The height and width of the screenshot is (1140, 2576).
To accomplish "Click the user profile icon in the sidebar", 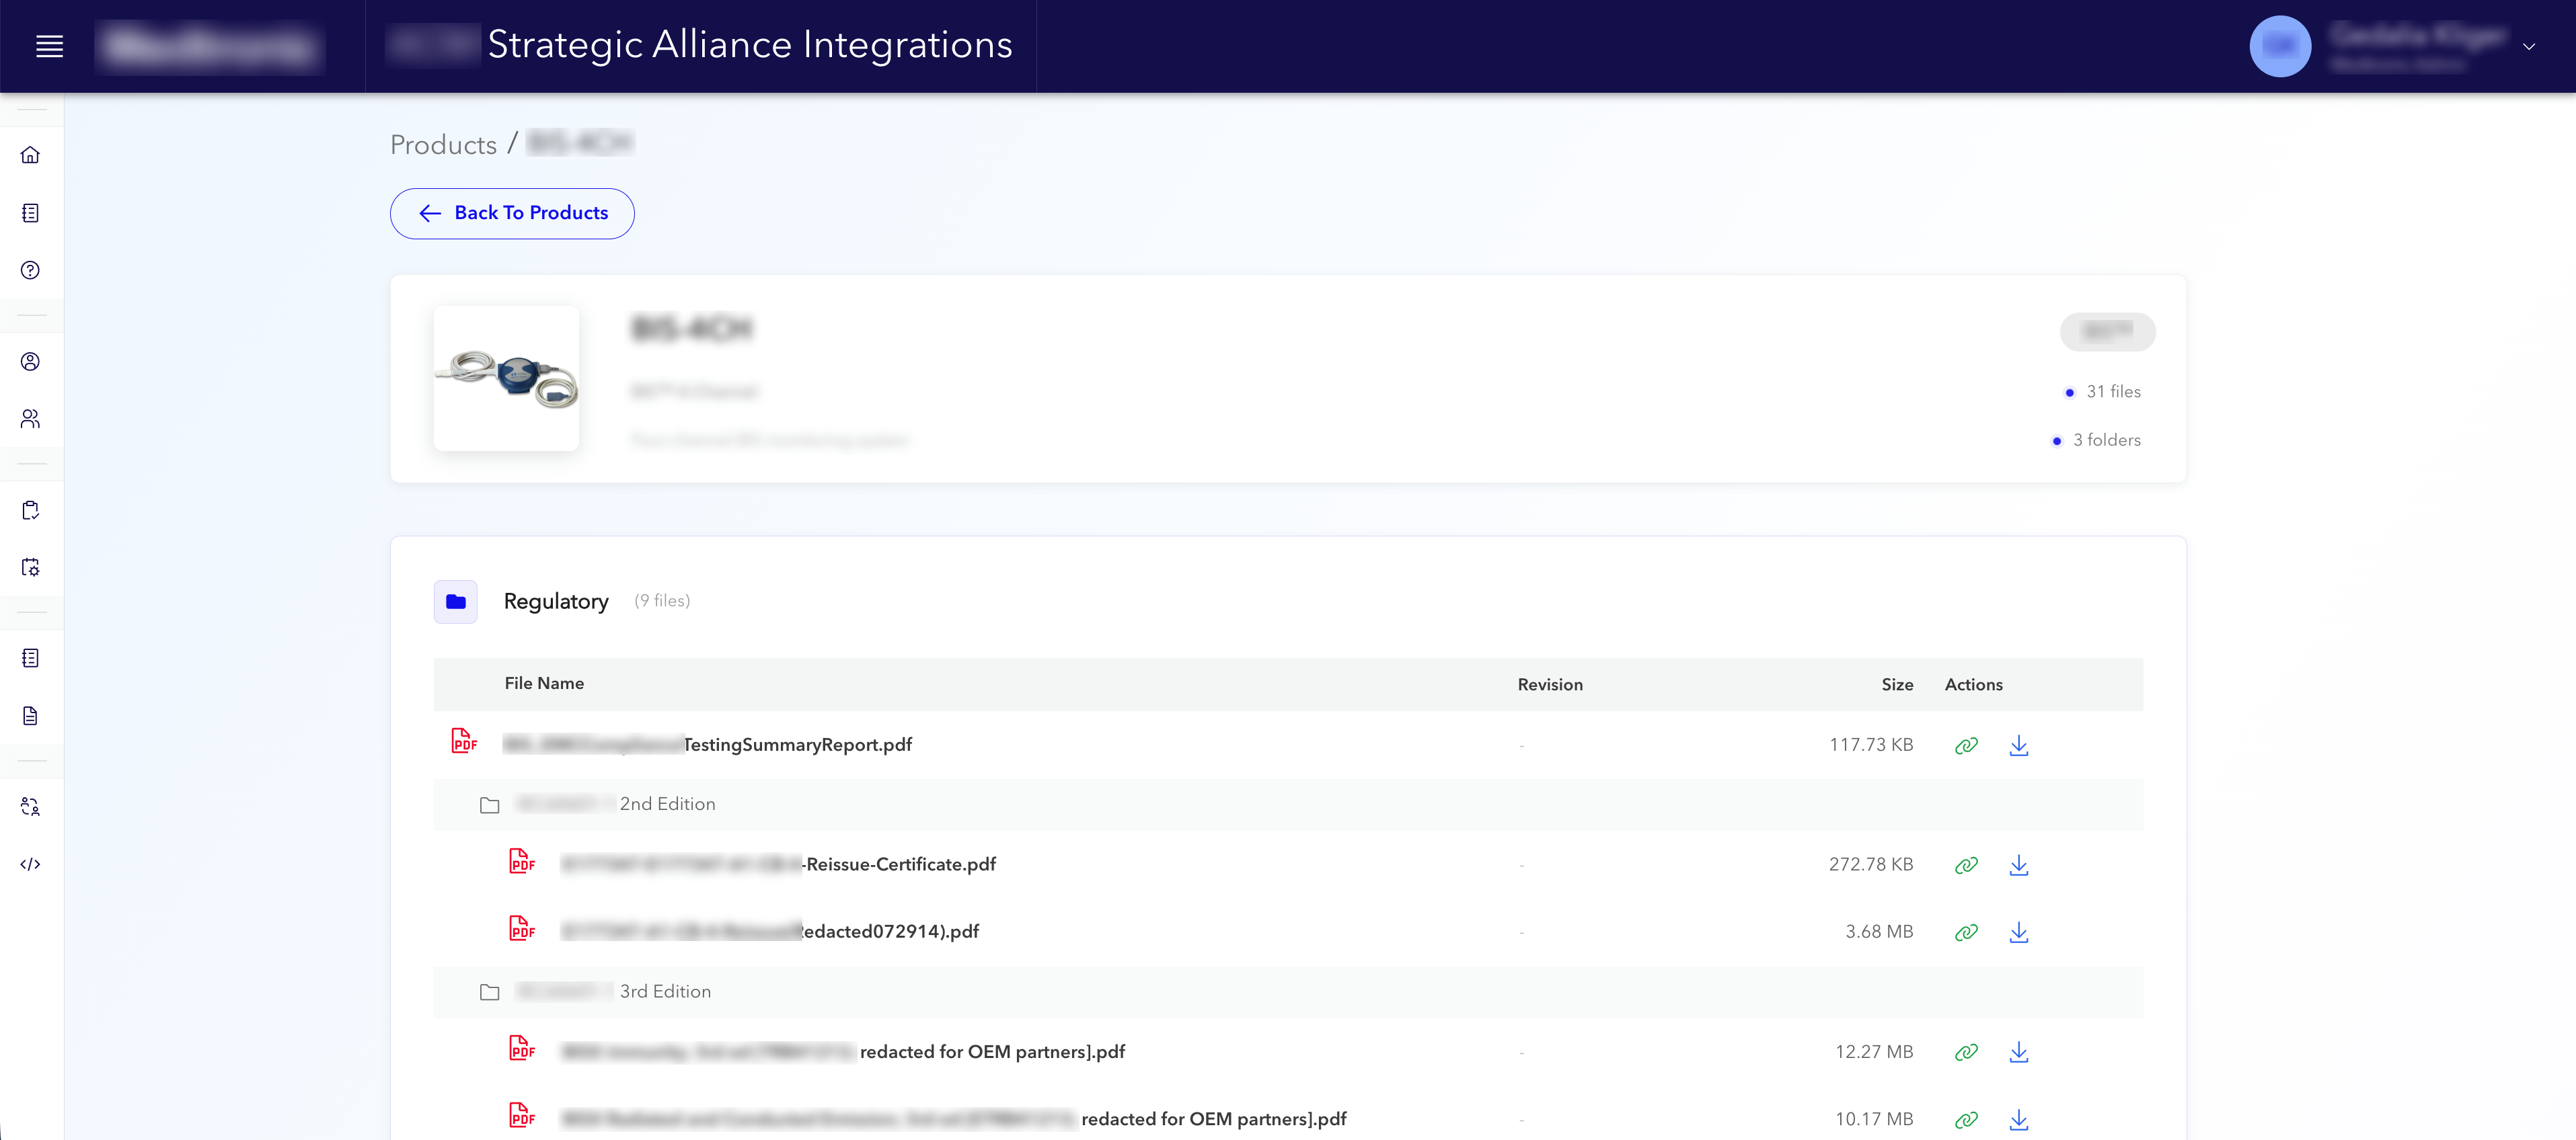I will (x=31, y=362).
